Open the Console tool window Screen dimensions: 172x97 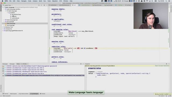point(42,94)
